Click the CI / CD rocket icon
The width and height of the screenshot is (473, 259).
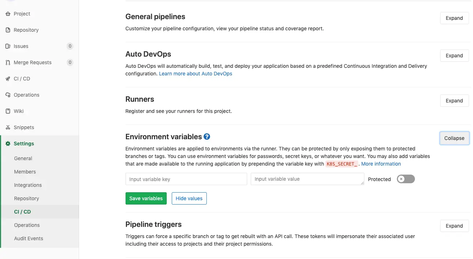click(x=8, y=79)
